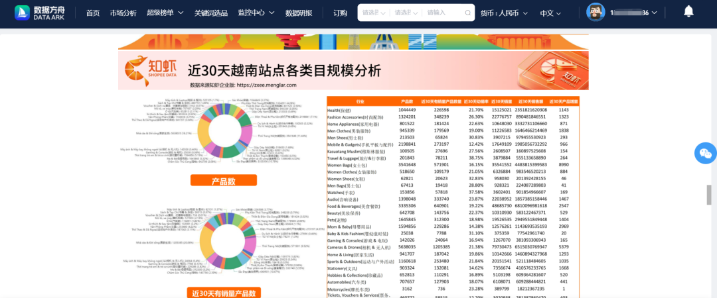717x298 pixels.
Task: Select the Food & Beverages row
Action: point(453,206)
